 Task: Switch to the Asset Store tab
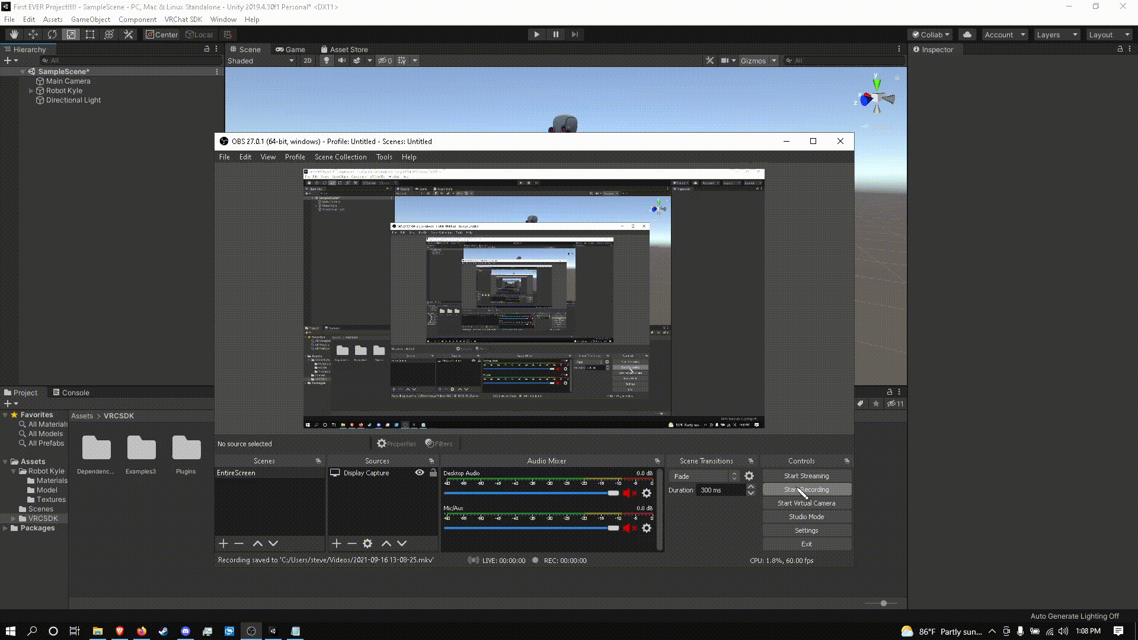pos(344,49)
